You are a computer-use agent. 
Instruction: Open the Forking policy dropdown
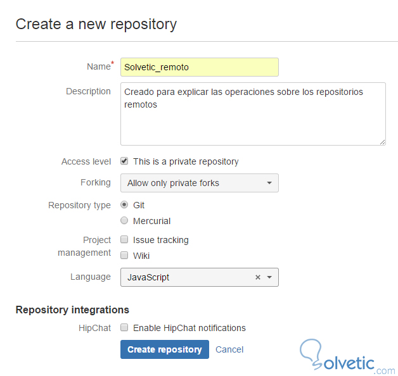[199, 183]
